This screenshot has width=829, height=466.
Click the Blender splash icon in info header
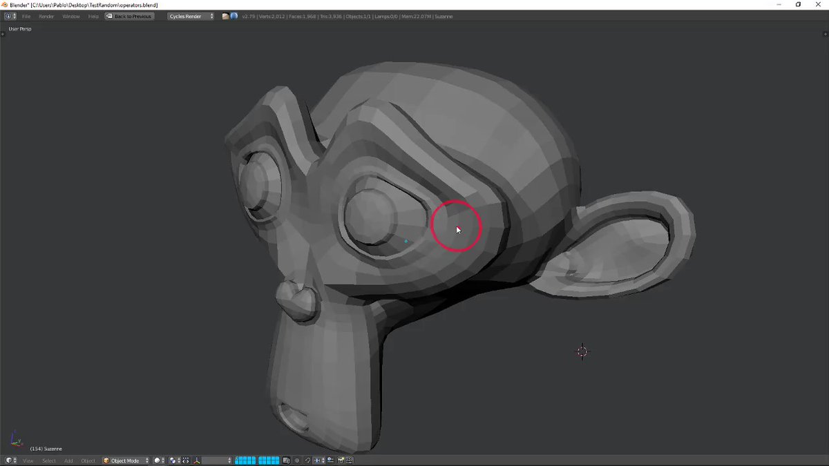234,16
